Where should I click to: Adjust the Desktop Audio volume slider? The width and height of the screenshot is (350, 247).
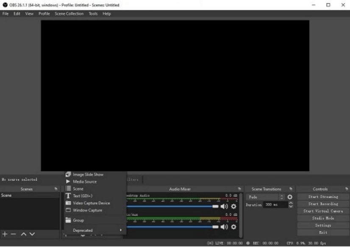[172, 206]
